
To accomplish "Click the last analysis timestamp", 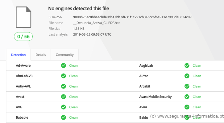I will [92, 34].
